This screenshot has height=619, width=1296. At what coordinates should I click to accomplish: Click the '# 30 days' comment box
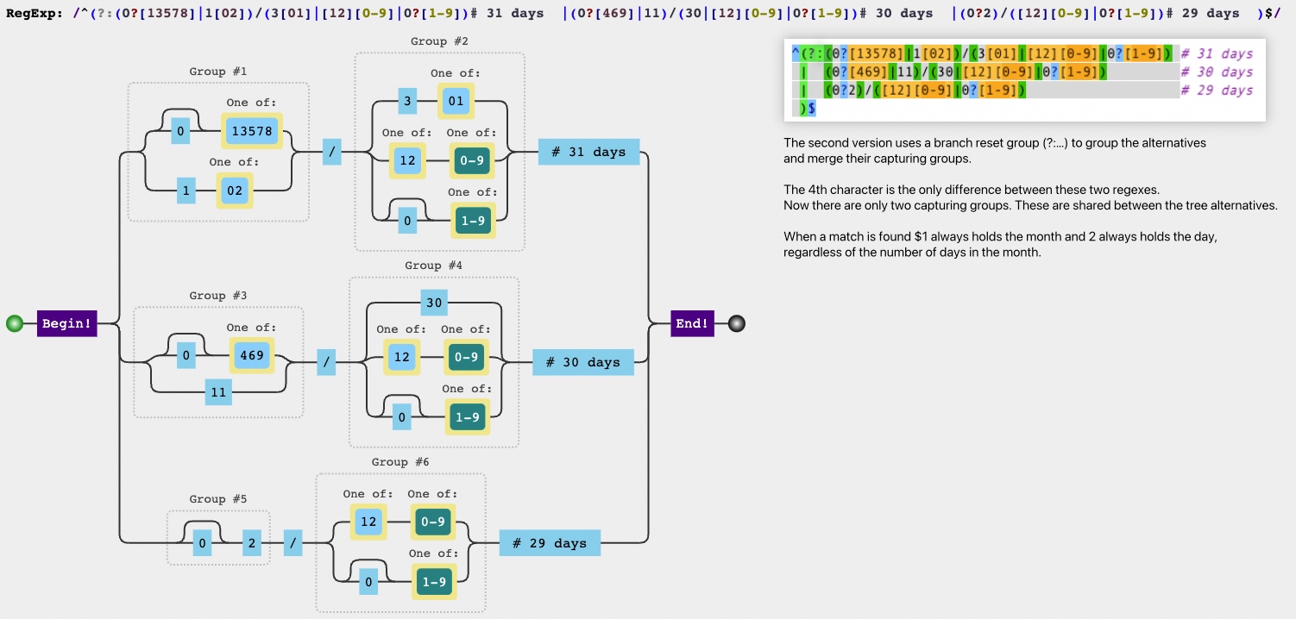(x=582, y=362)
